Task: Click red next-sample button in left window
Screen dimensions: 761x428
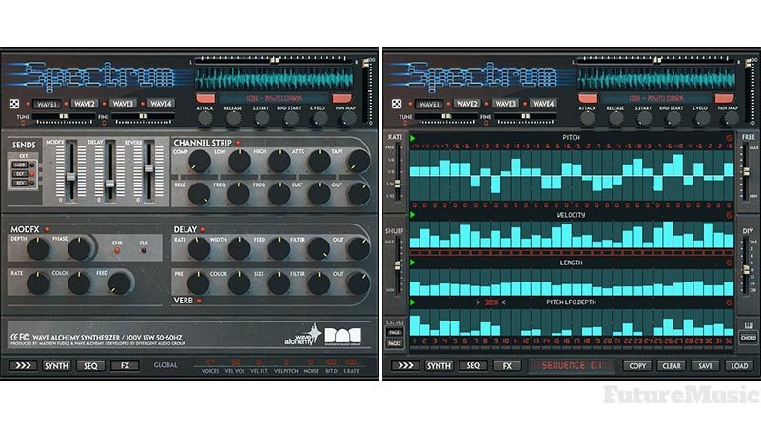Action: 342,98
